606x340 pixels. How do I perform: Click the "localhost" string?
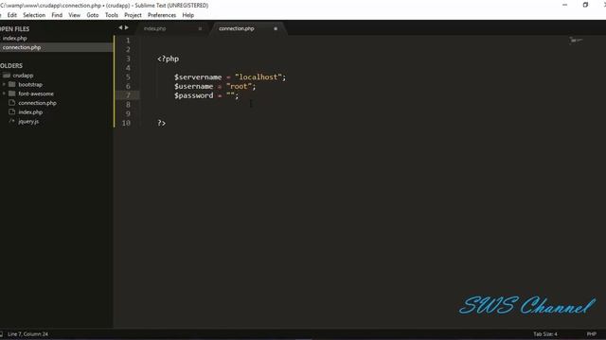tap(258, 77)
